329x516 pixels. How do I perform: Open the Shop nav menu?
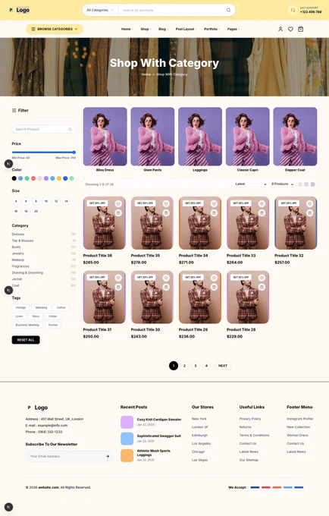click(x=146, y=29)
